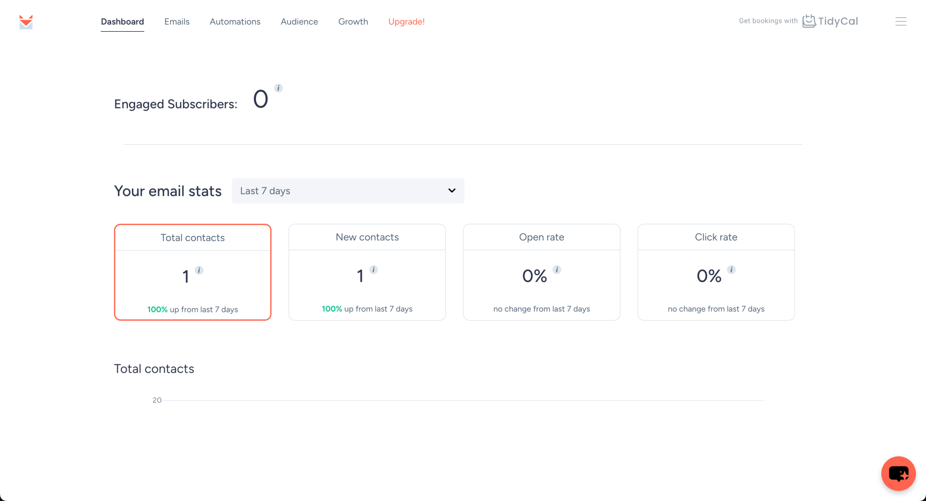The height and width of the screenshot is (501, 926).
Task: Select the Open rate card
Action: [541, 272]
